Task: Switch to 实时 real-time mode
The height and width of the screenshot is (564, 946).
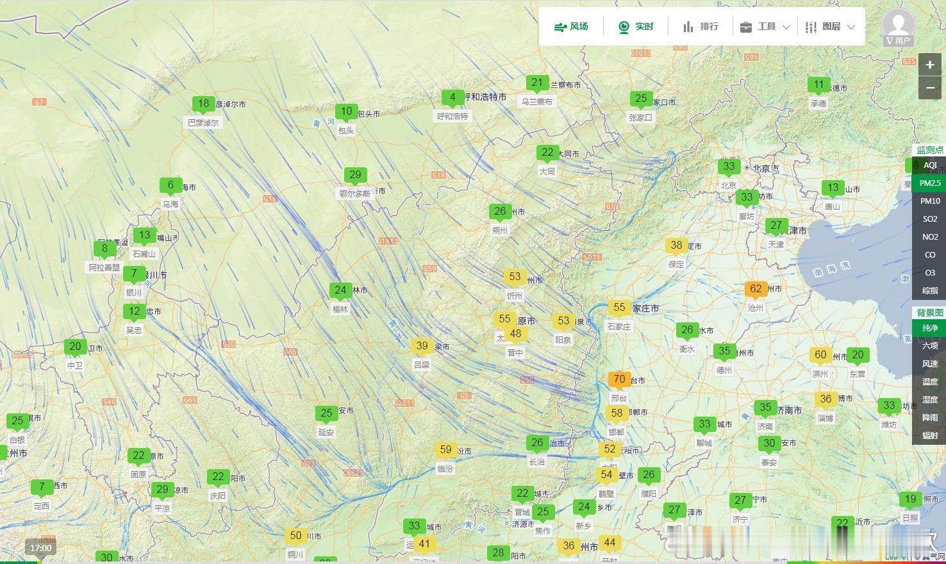Action: 636,27
